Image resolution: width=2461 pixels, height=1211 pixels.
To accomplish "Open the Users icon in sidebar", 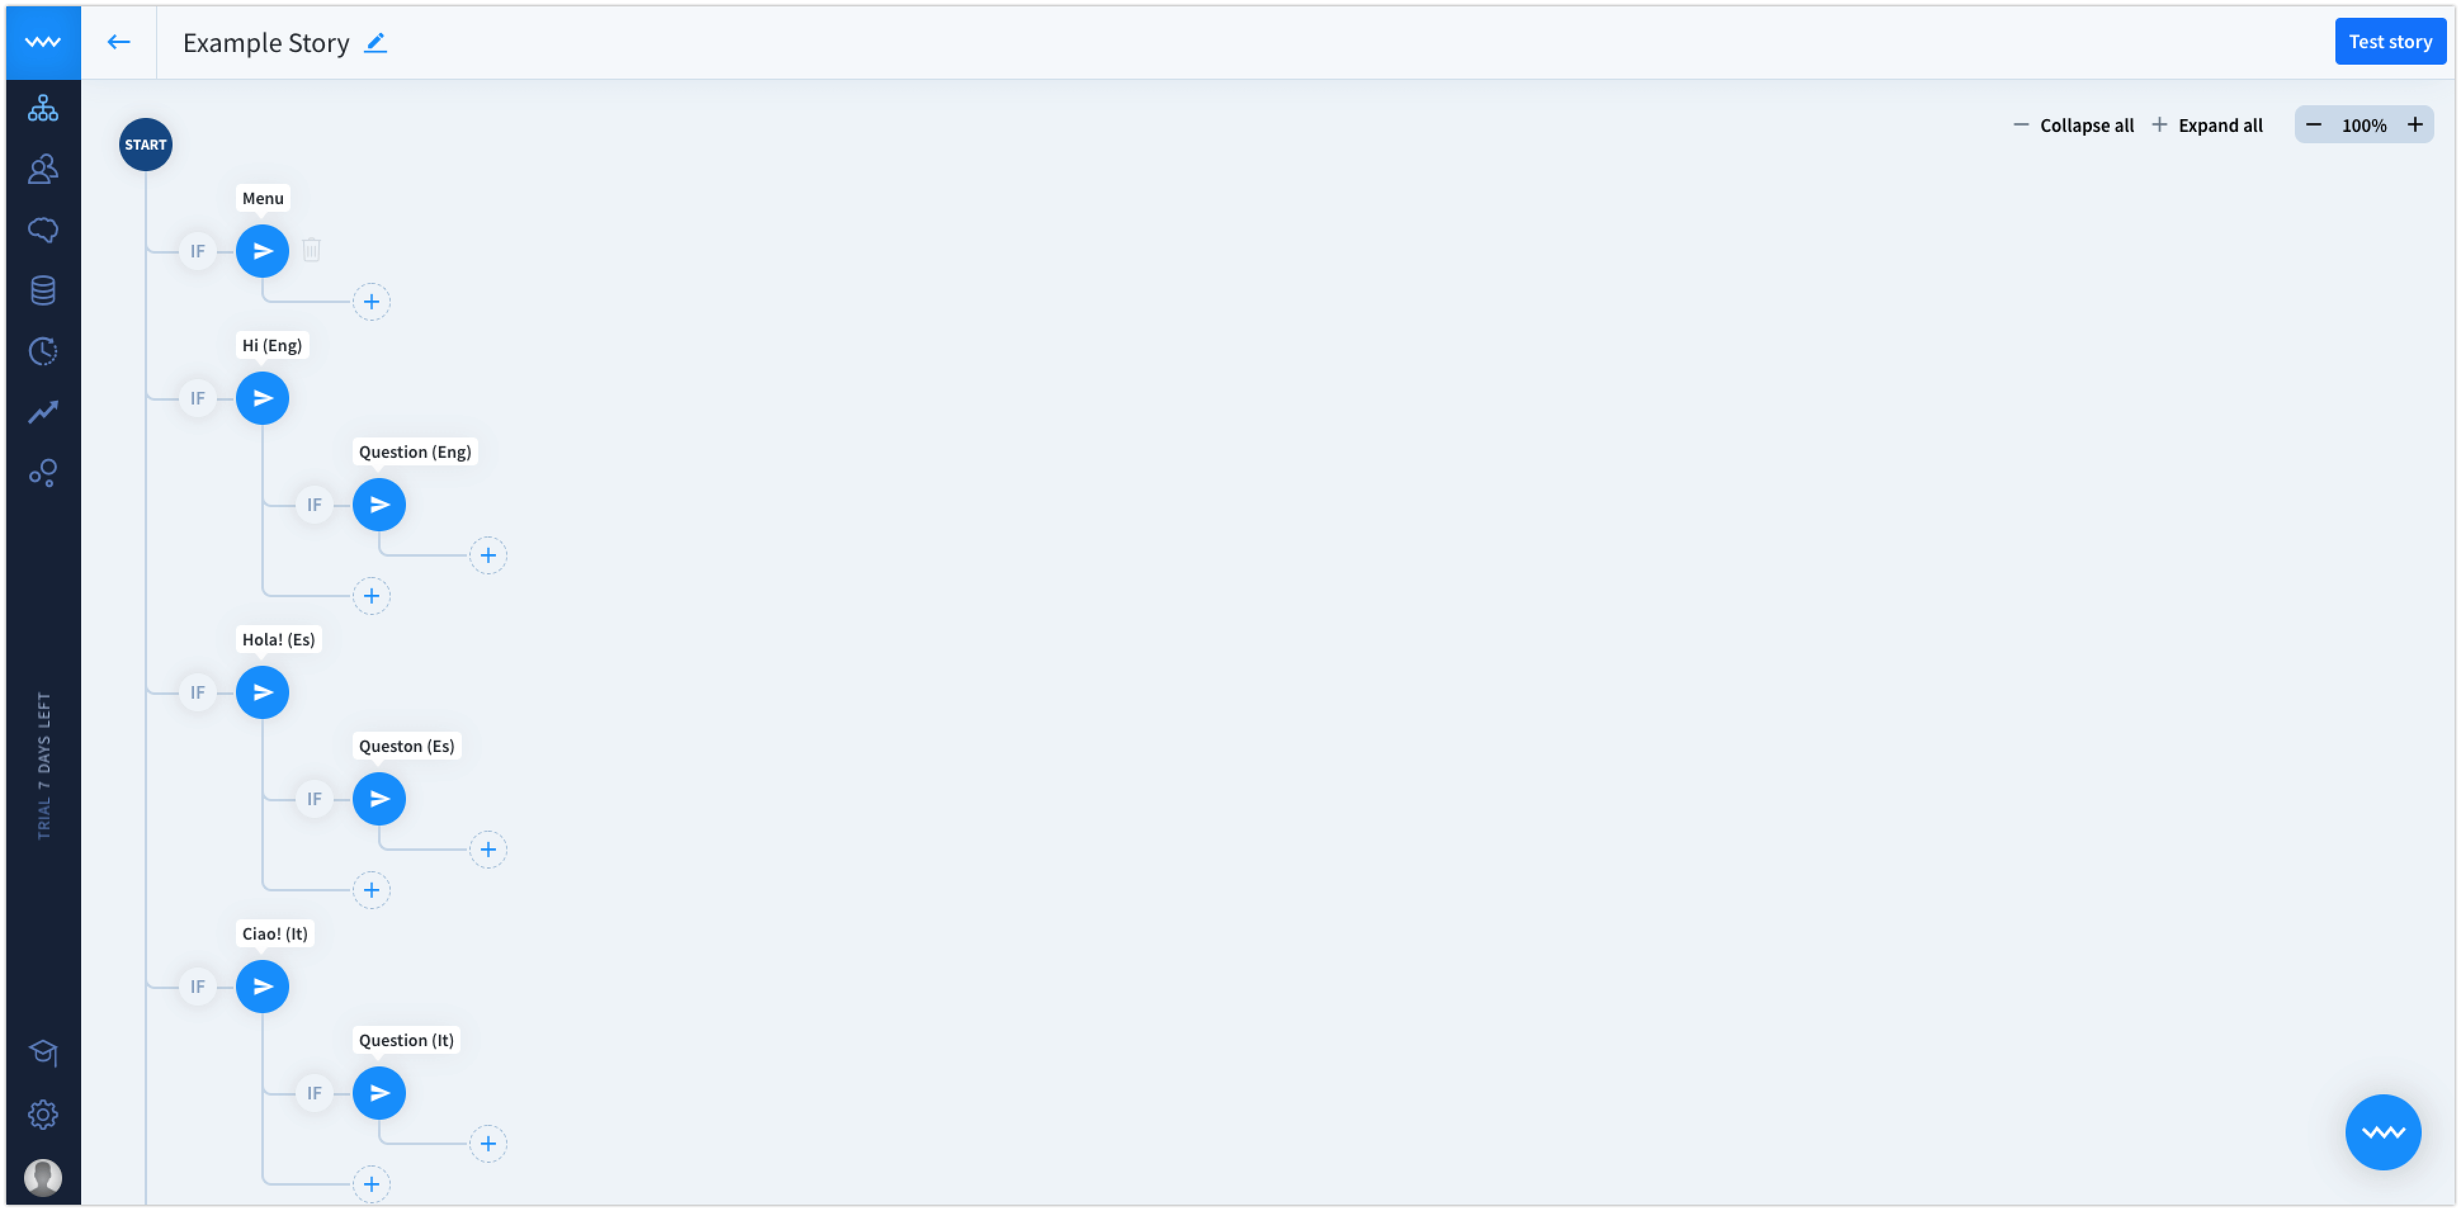I will pyautogui.click(x=43, y=169).
